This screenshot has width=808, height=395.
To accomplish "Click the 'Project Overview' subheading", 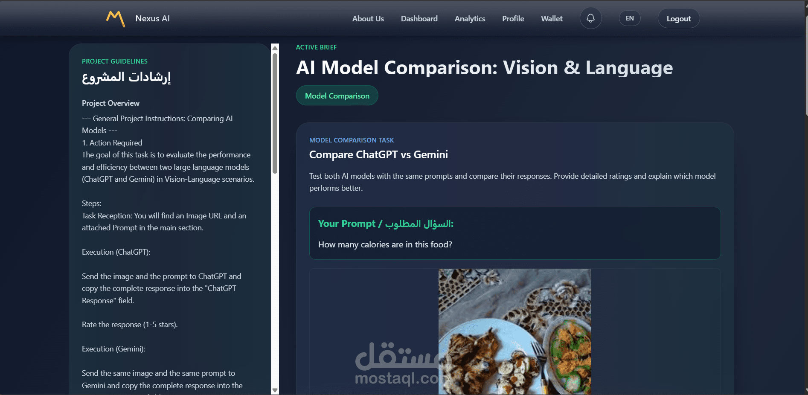I will 110,103.
